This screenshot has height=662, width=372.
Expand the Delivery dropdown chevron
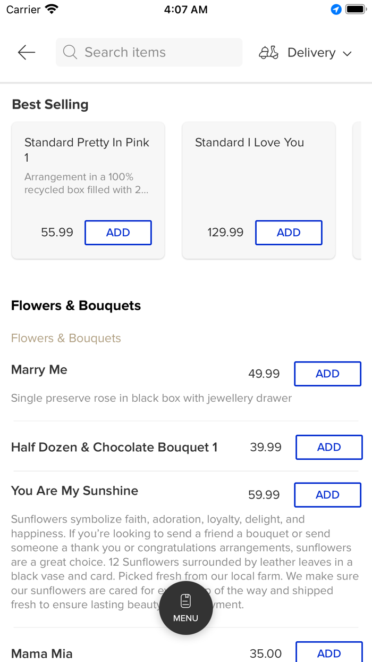pyautogui.click(x=348, y=53)
